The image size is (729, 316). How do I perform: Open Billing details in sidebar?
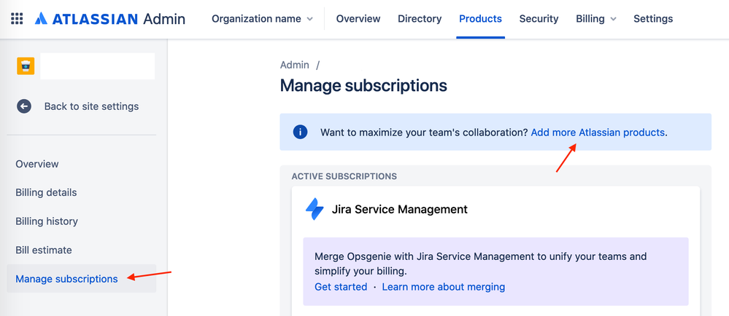coord(46,192)
